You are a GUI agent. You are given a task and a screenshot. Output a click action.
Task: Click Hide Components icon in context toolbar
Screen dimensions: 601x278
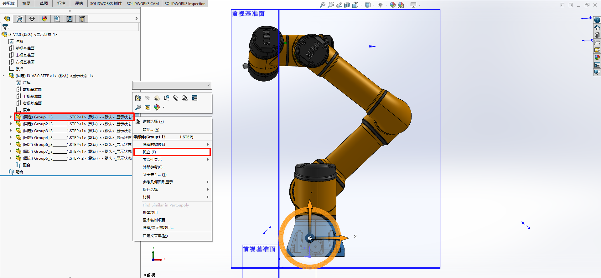(x=148, y=98)
